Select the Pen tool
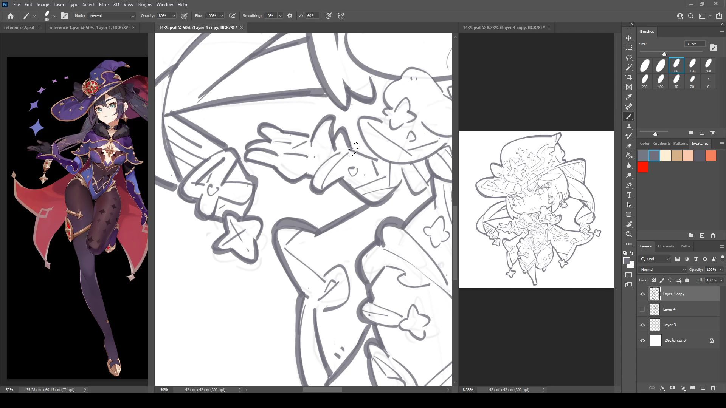This screenshot has height=408, width=726. point(629,185)
